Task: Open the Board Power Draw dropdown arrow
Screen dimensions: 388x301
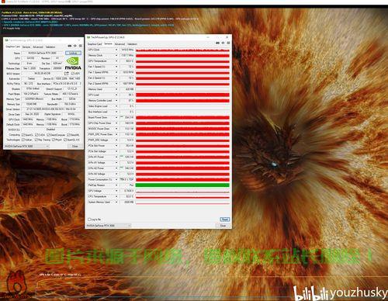Action: coord(116,117)
